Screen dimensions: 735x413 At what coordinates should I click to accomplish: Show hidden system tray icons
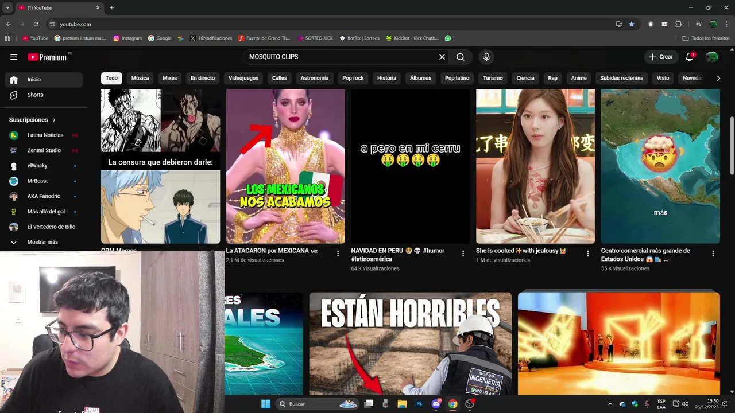[x=610, y=404]
